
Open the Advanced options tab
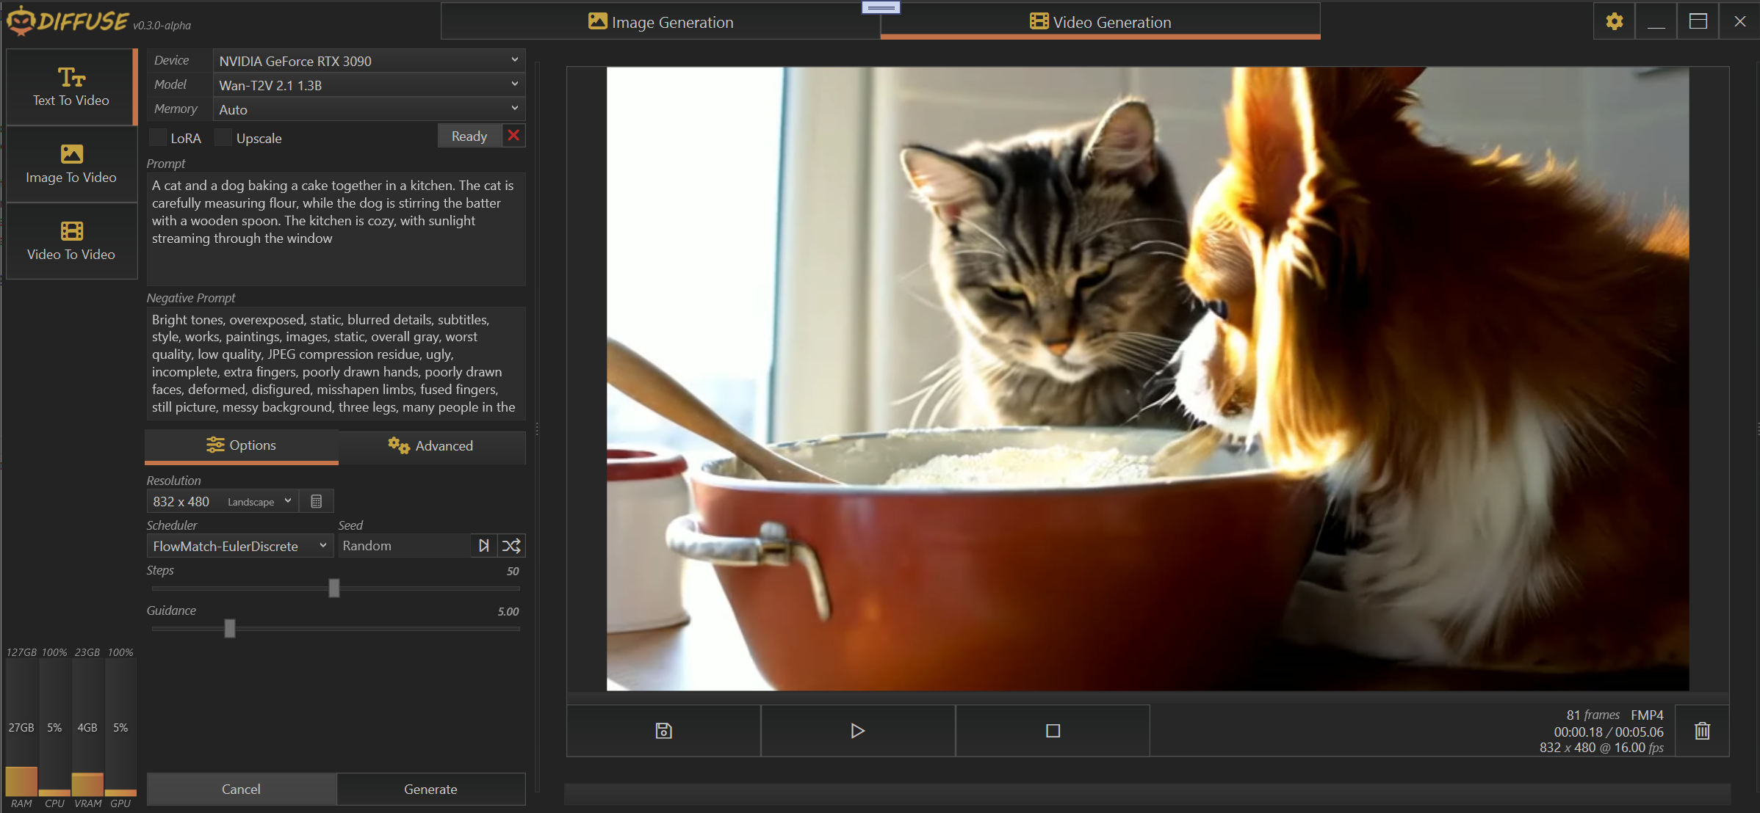(431, 446)
